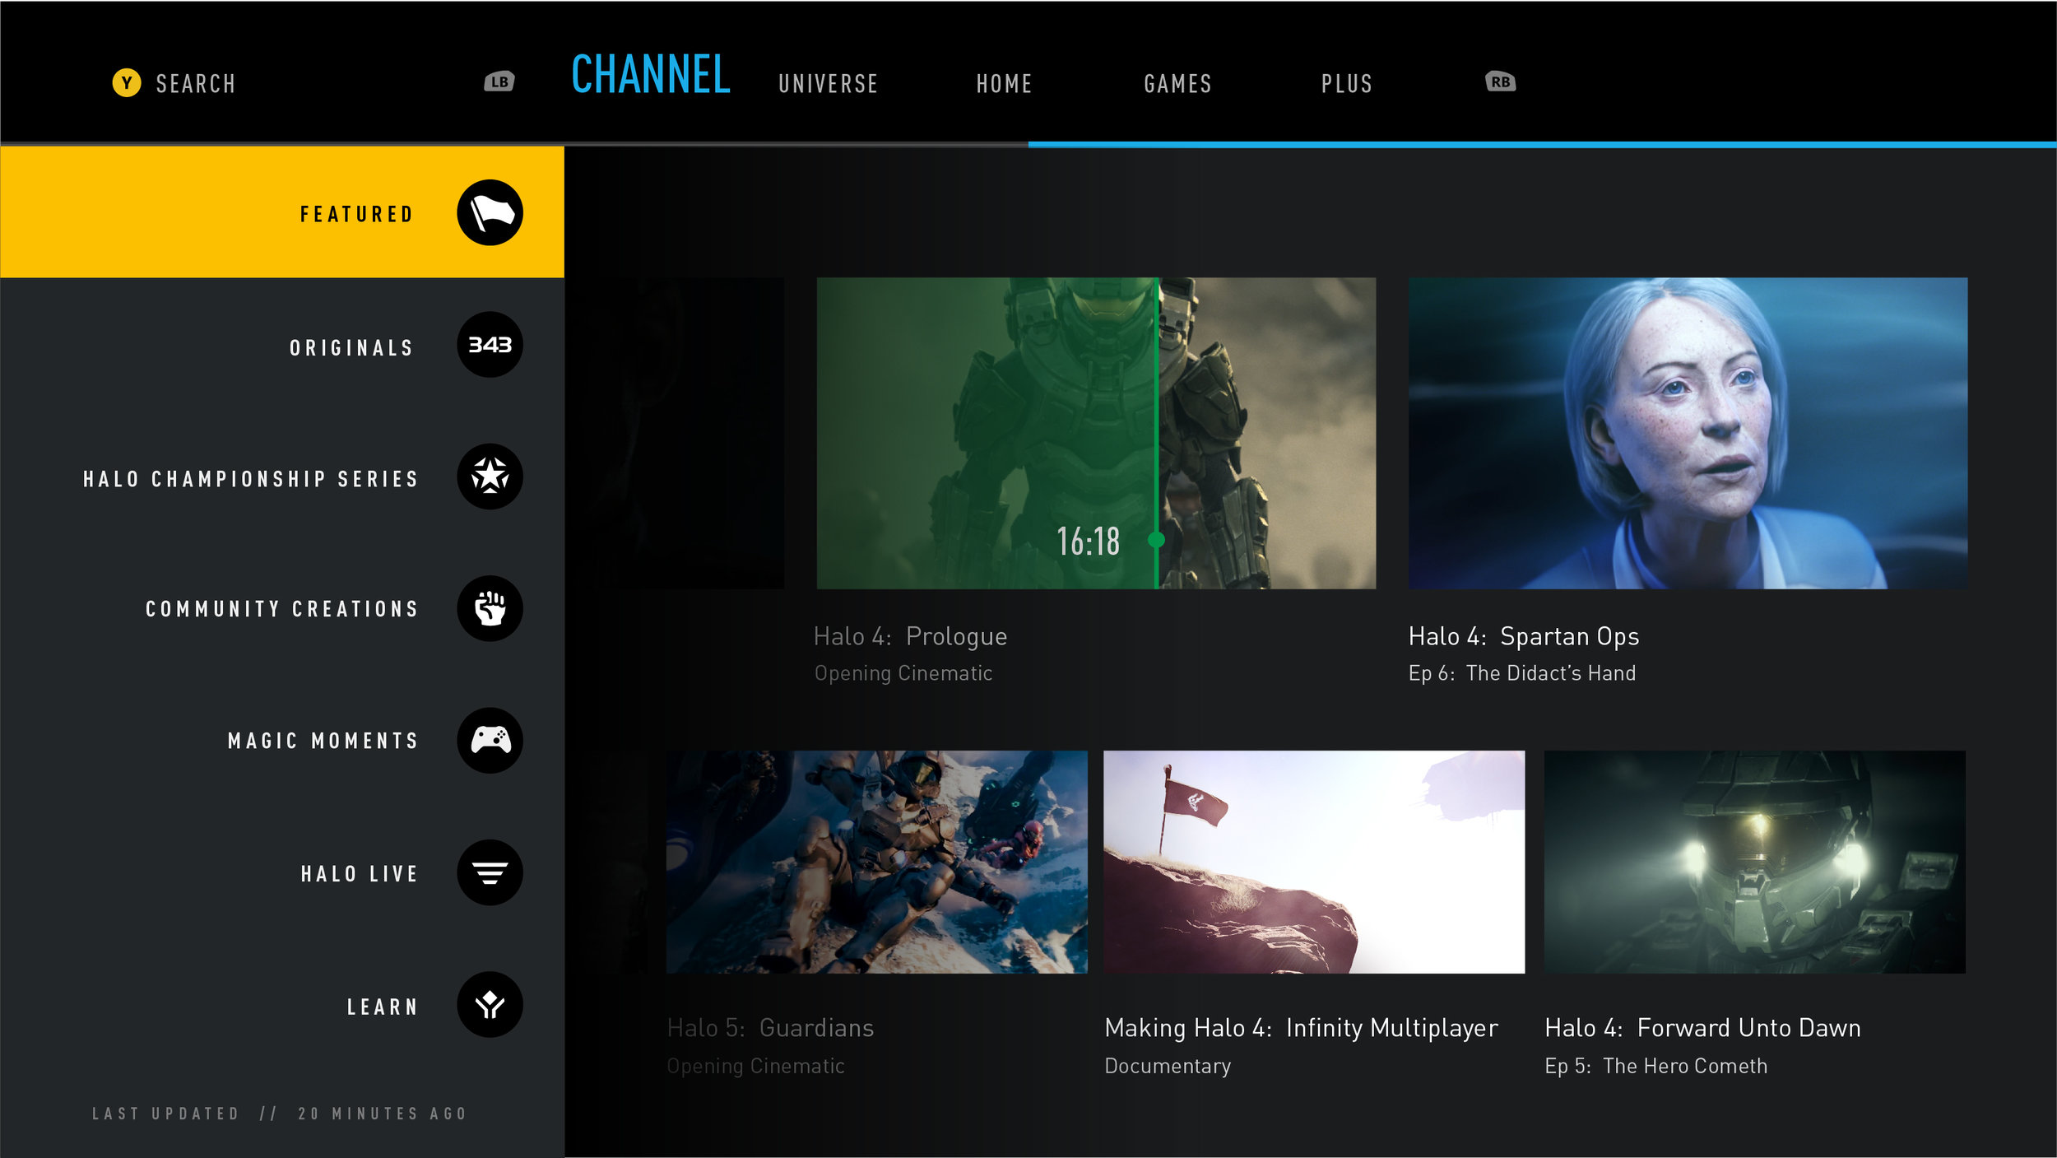The height and width of the screenshot is (1158, 2057).
Task: Play Making Halo 4 flag thumbnail
Action: click(1314, 862)
